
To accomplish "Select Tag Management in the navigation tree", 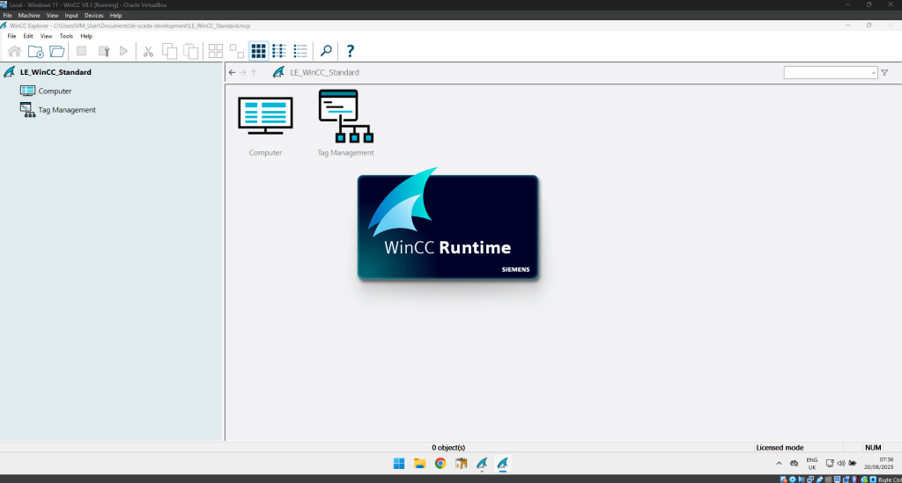I will [67, 110].
